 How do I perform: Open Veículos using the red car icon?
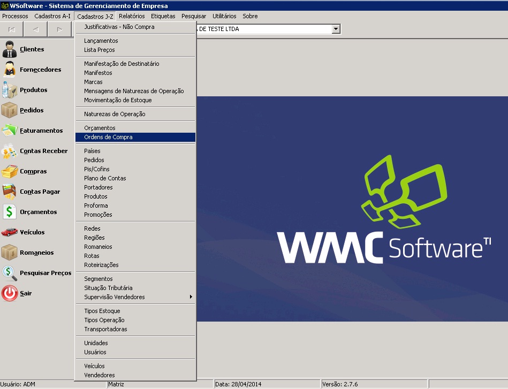(9, 232)
